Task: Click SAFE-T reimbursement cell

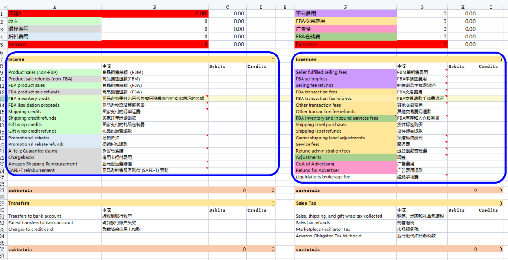Action: point(55,170)
